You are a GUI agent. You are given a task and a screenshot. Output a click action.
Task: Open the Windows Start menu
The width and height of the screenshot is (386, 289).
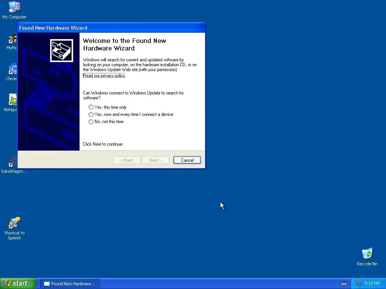pos(18,284)
